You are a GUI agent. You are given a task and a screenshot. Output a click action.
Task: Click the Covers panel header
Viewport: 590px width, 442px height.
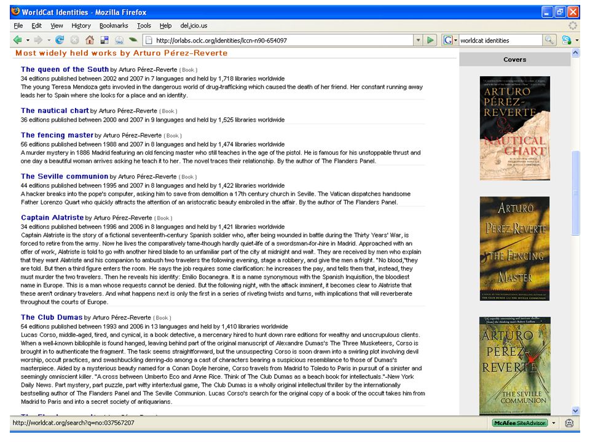[x=515, y=60]
